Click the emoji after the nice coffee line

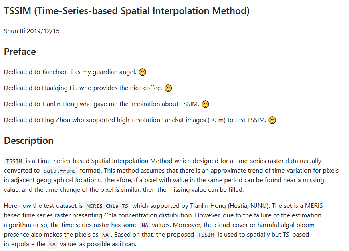pos(168,88)
